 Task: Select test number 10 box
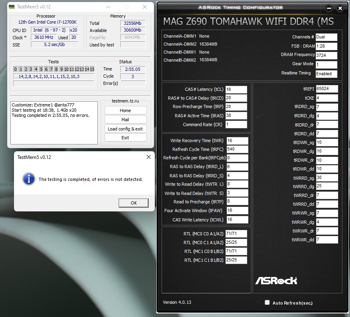(x=67, y=69)
